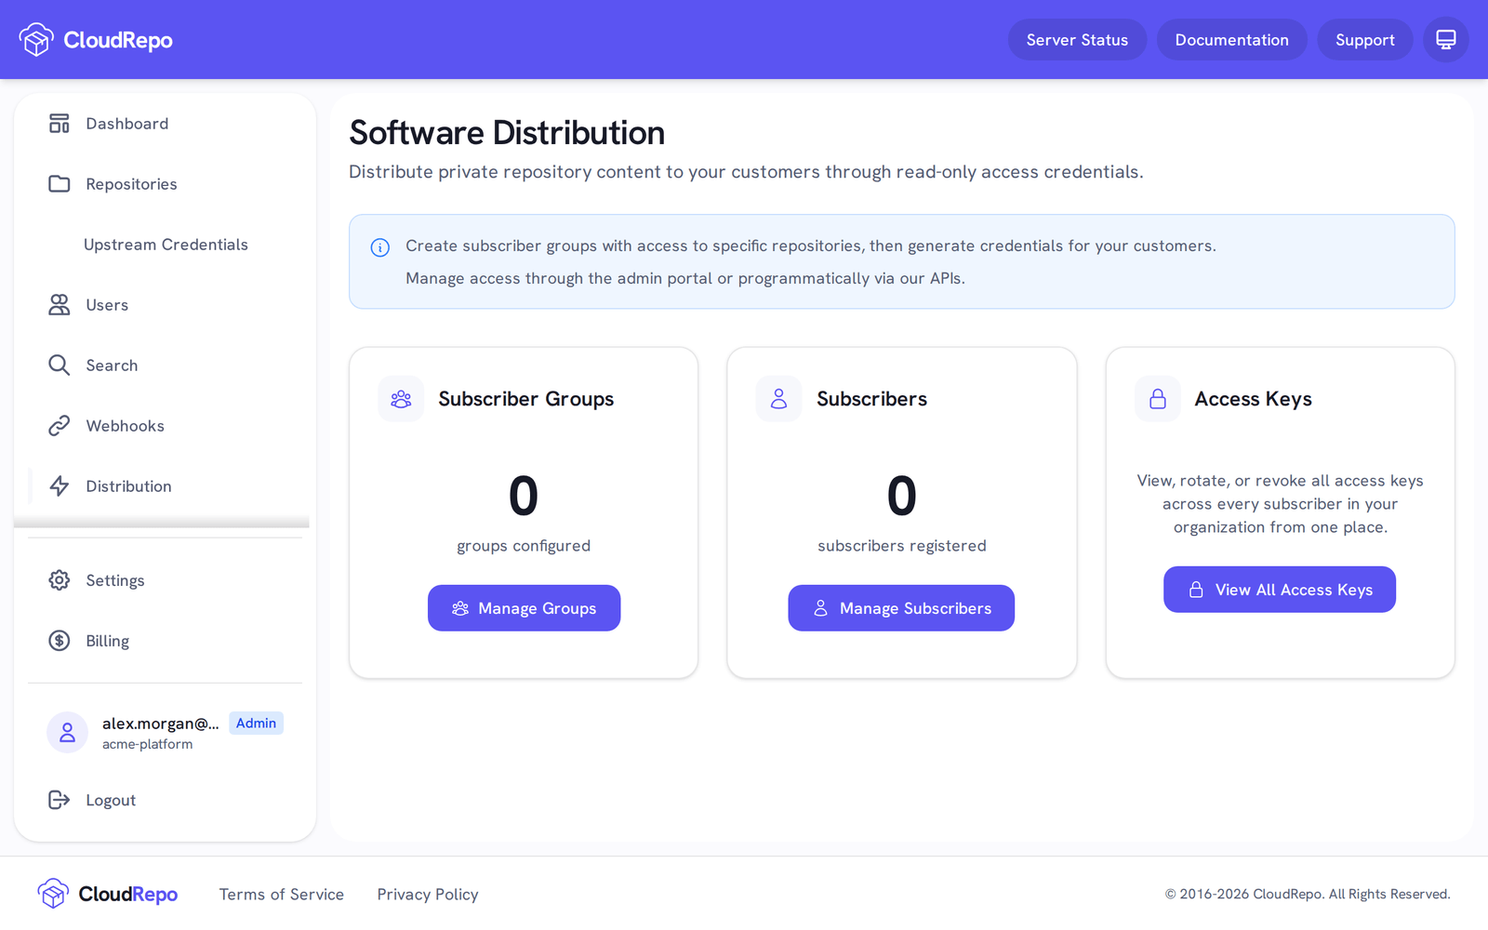Viewport: 1488px width, 930px height.
Task: Click the Subscriber Groups card icon
Action: tap(401, 399)
